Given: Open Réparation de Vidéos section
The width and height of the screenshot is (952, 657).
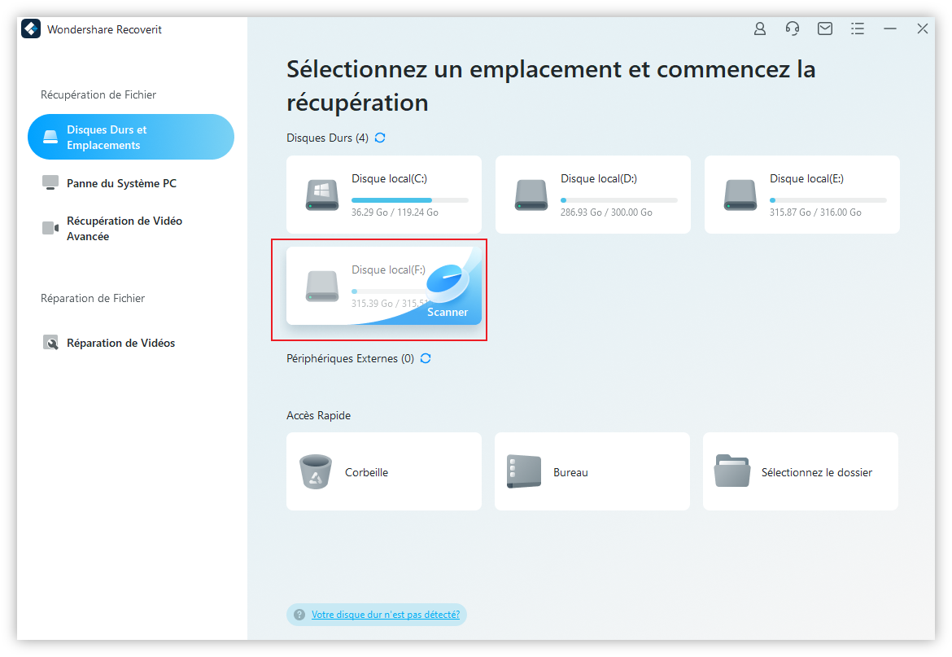Looking at the screenshot, I should [x=120, y=343].
